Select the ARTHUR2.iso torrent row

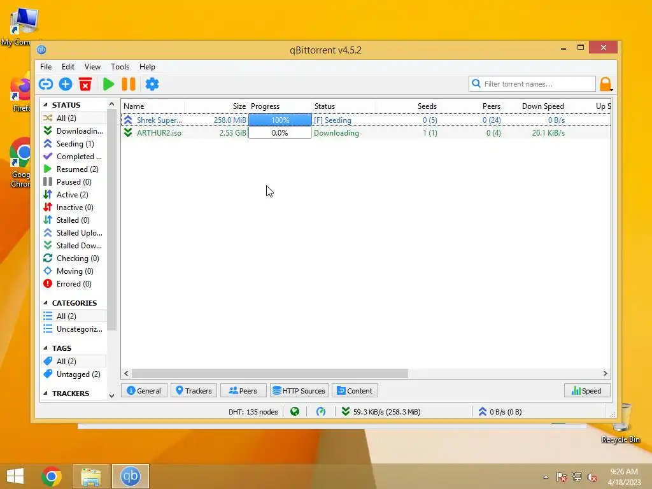[x=366, y=133]
